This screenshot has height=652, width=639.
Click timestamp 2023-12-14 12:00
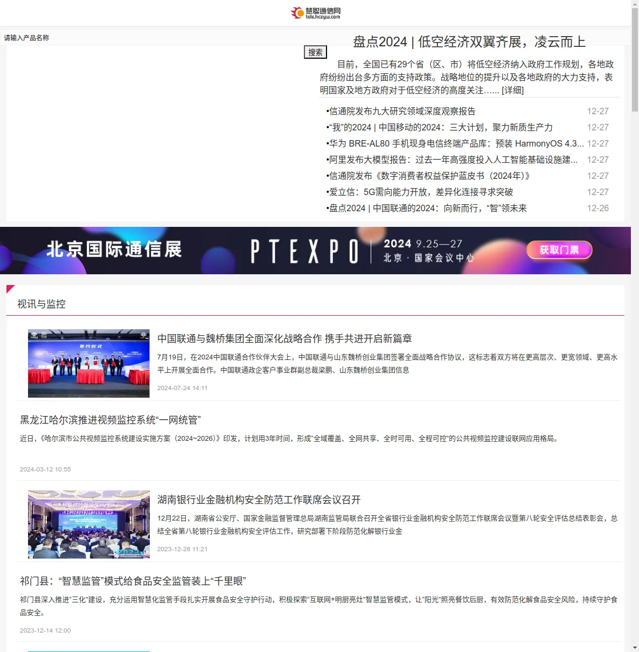(45, 630)
